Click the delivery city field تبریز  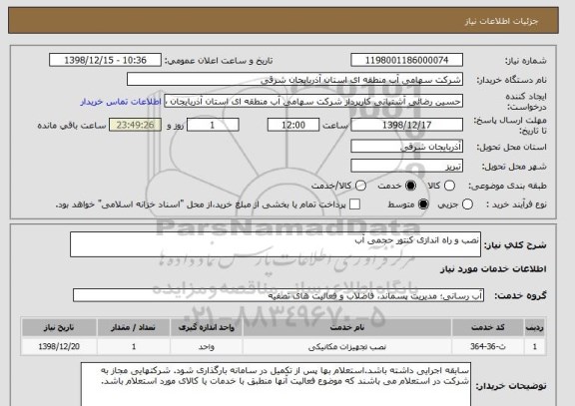406,166
